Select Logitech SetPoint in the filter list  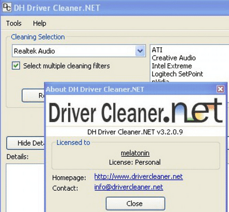click(x=177, y=74)
